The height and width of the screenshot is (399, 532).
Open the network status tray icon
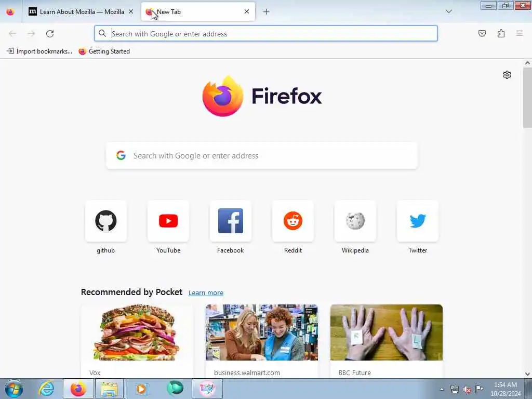coord(454,389)
